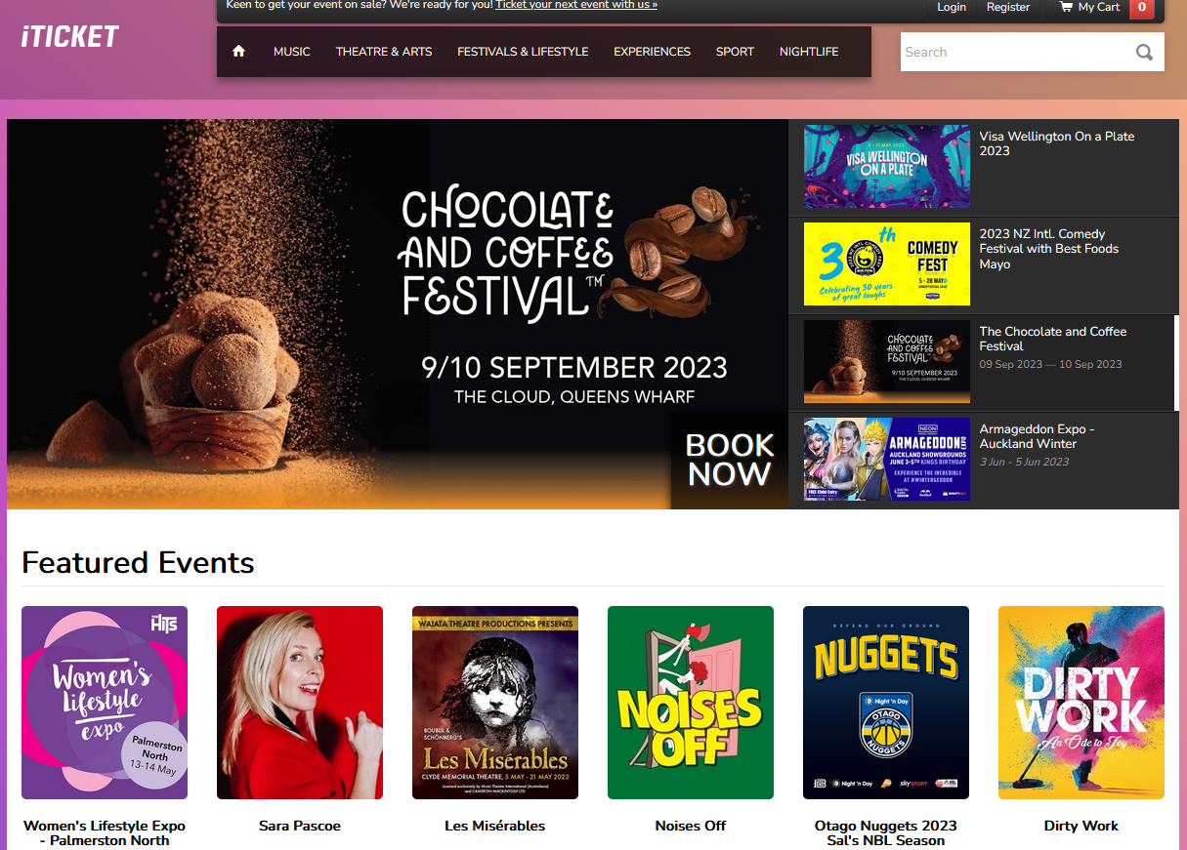1187x850 pixels.
Task: Select Festivals & Lifestyle in the navigation
Action: point(523,52)
